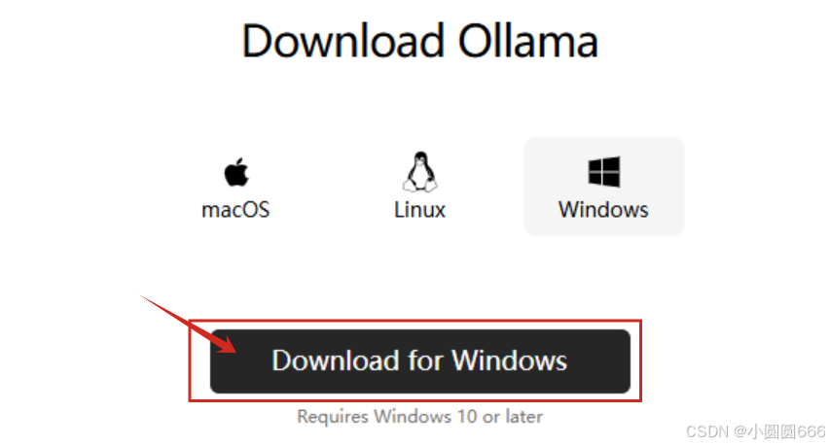Click the word 'for' on the download button

pos(425,361)
